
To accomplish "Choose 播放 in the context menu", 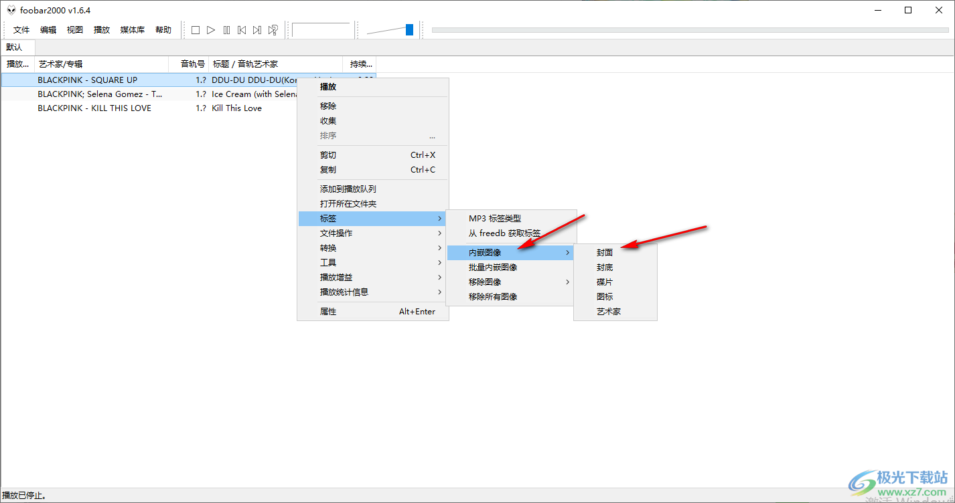I will [373, 87].
